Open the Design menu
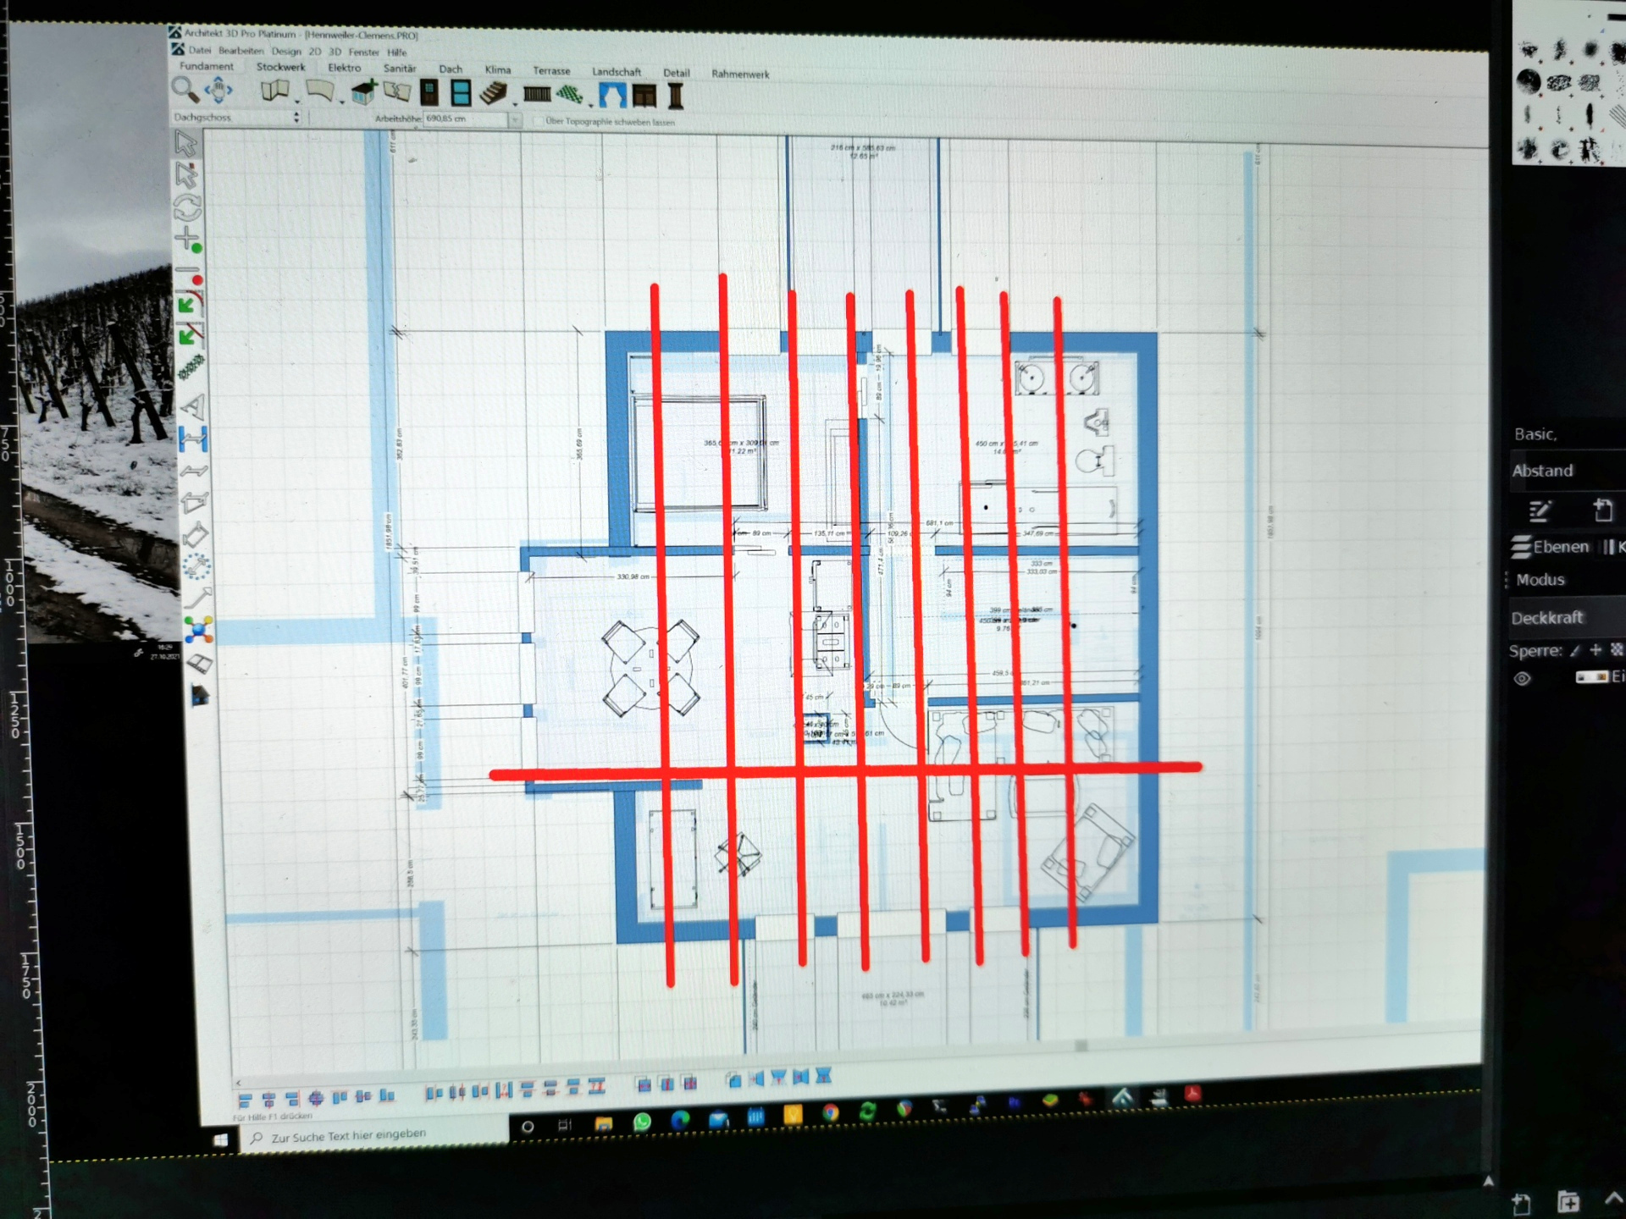The width and height of the screenshot is (1626, 1219). 286,52
